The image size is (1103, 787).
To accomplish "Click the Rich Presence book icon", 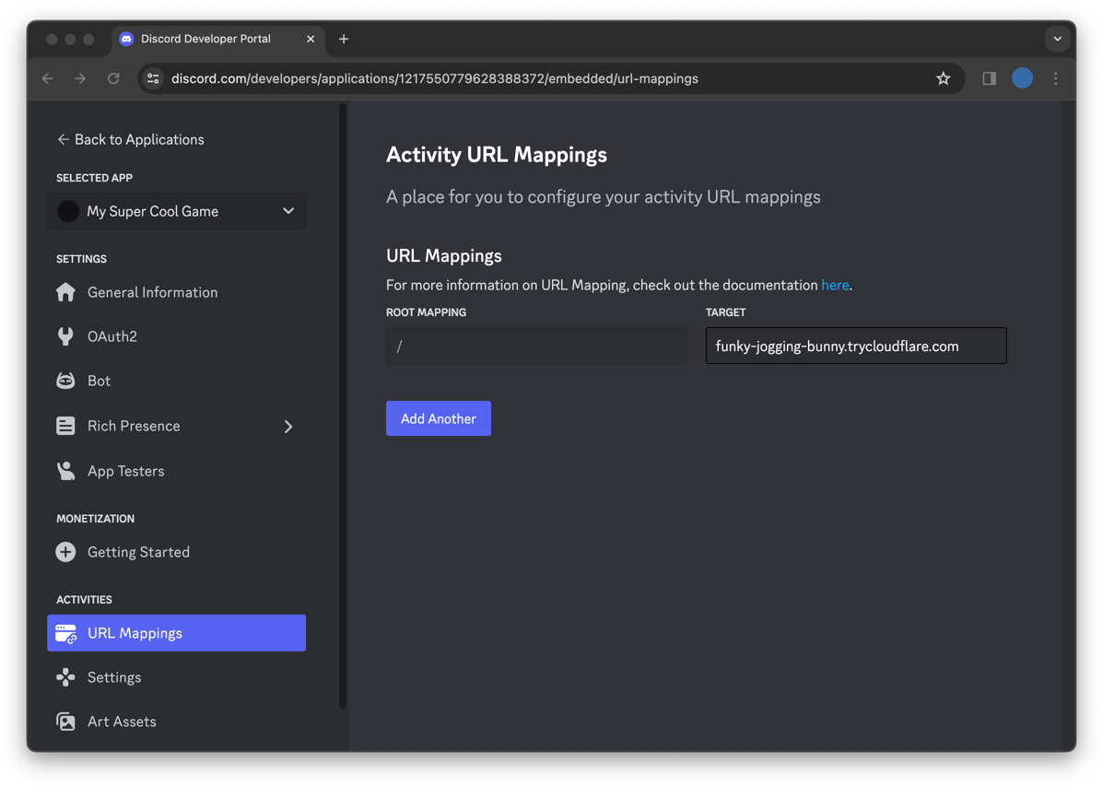I will [65, 426].
